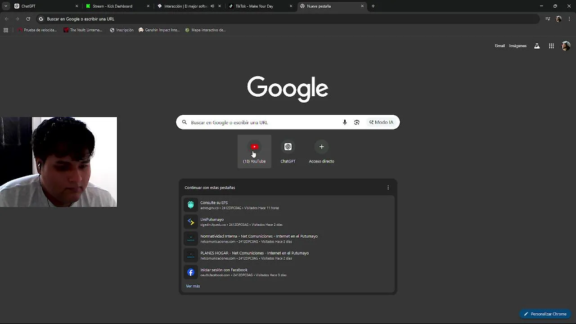The width and height of the screenshot is (576, 324).
Task: Click the webcam overlay thumbnail
Action: tap(58, 162)
